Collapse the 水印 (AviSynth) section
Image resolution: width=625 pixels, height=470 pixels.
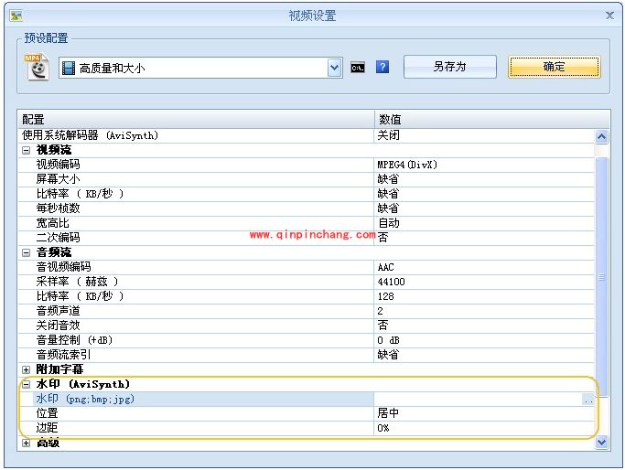[x=26, y=384]
